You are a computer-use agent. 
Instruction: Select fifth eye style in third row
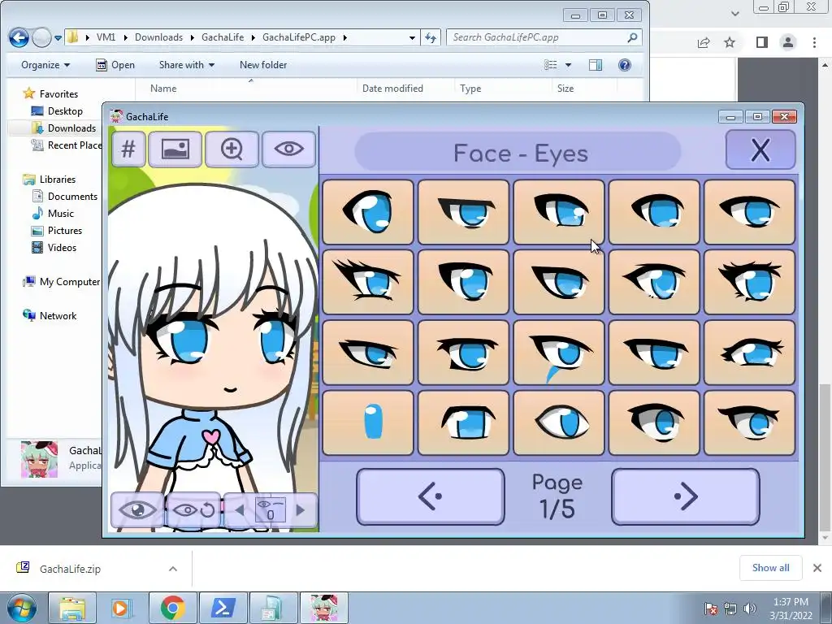[749, 353]
